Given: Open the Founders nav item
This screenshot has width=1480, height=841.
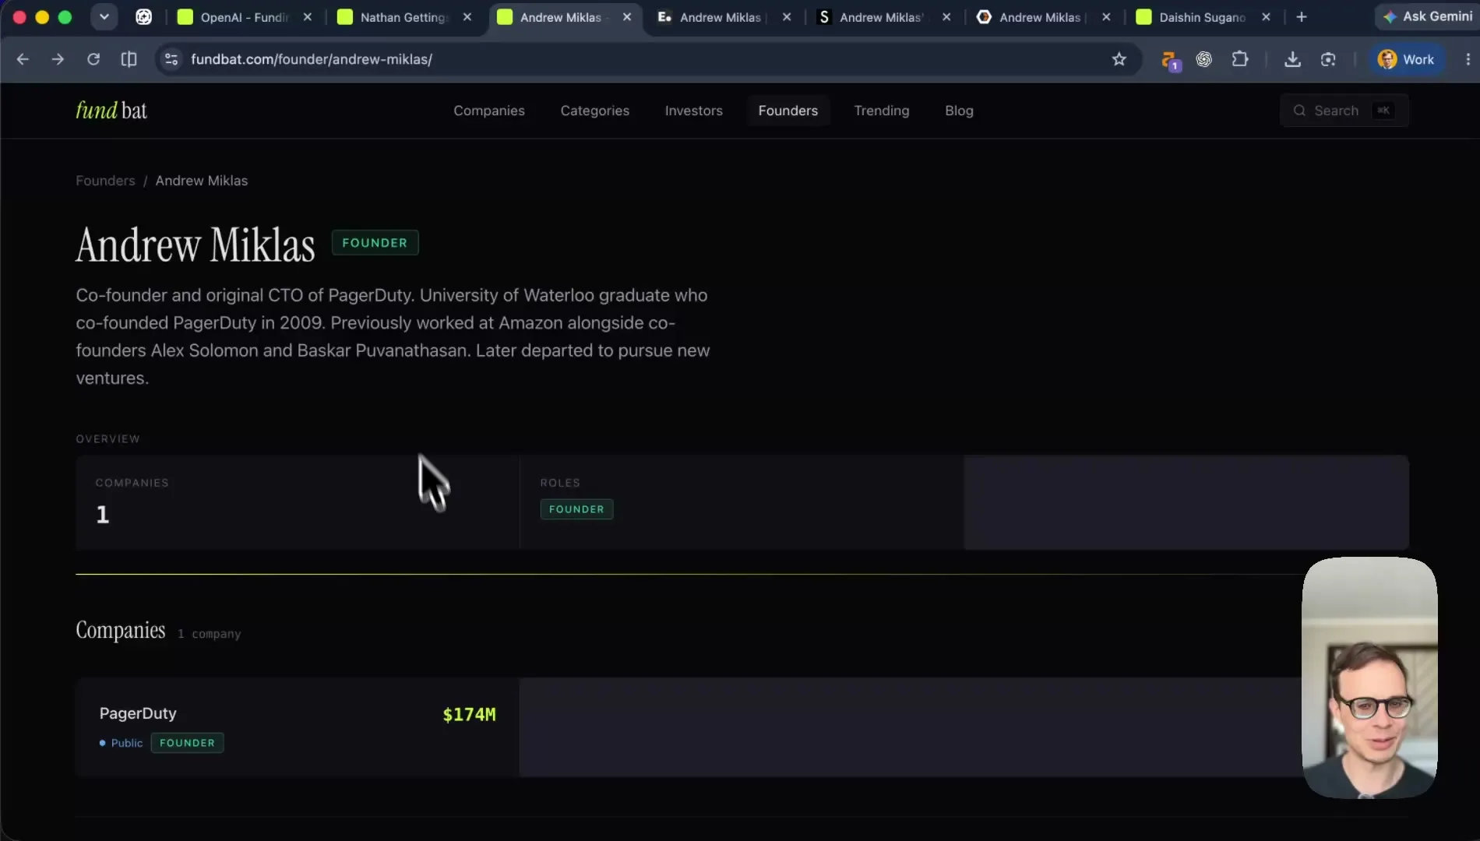Looking at the screenshot, I should (788, 111).
